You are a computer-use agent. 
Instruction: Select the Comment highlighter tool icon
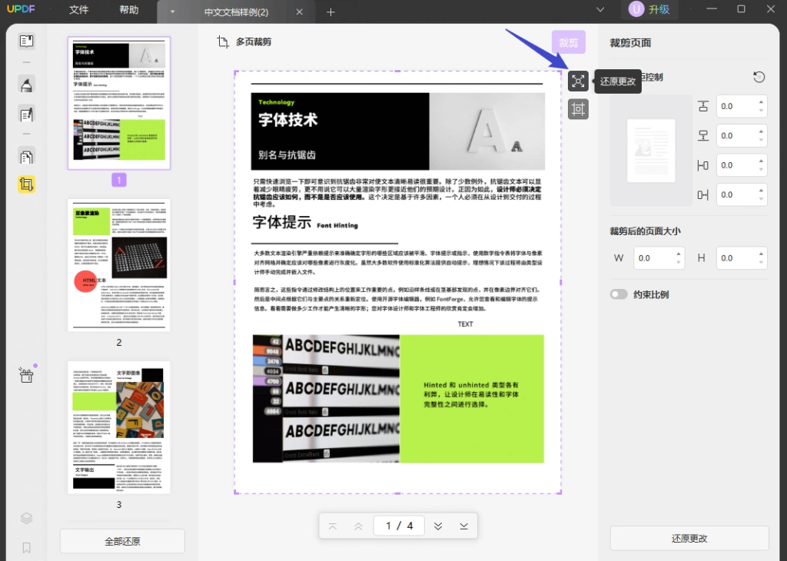(27, 85)
